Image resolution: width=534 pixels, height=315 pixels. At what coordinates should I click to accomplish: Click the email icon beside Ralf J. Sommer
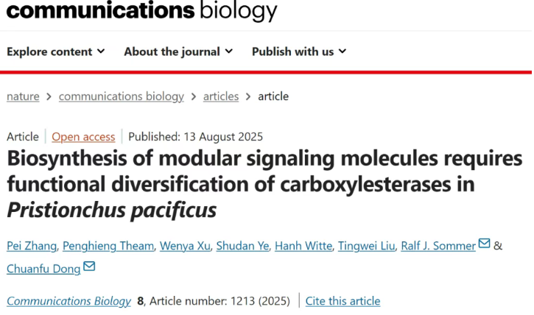(485, 244)
